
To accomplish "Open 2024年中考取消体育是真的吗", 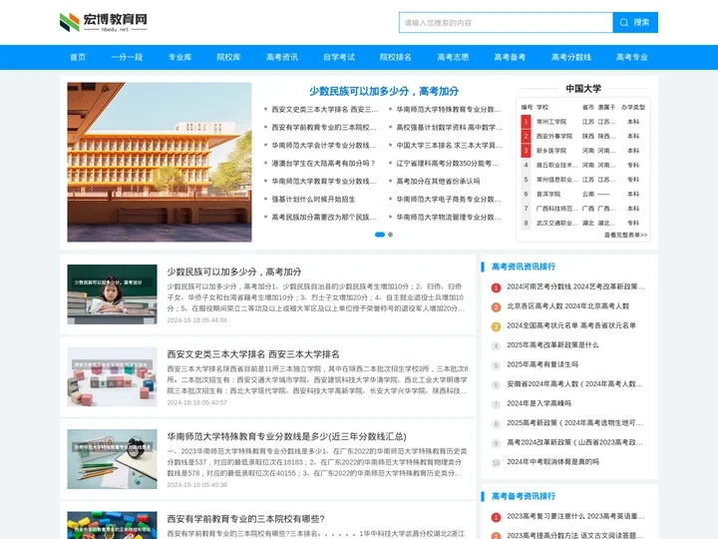I will coord(552,461).
